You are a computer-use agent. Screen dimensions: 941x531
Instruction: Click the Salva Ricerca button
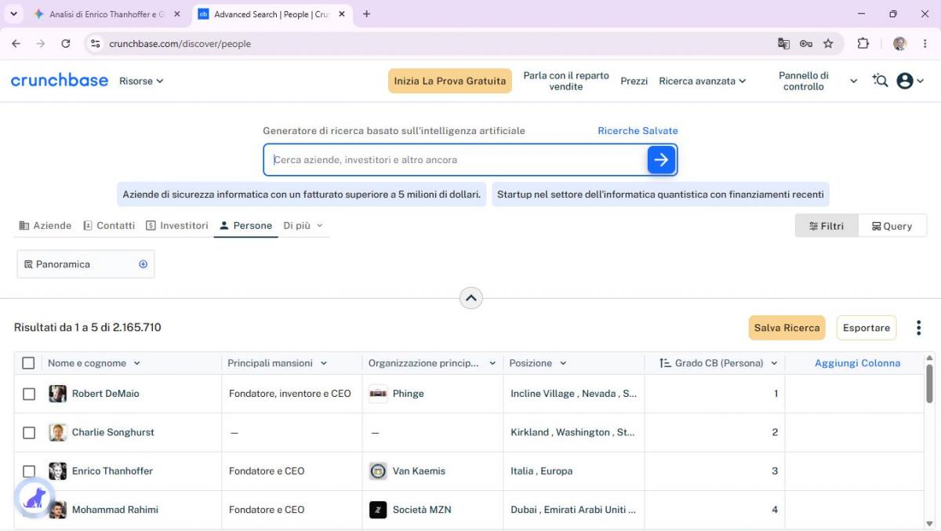coord(787,328)
